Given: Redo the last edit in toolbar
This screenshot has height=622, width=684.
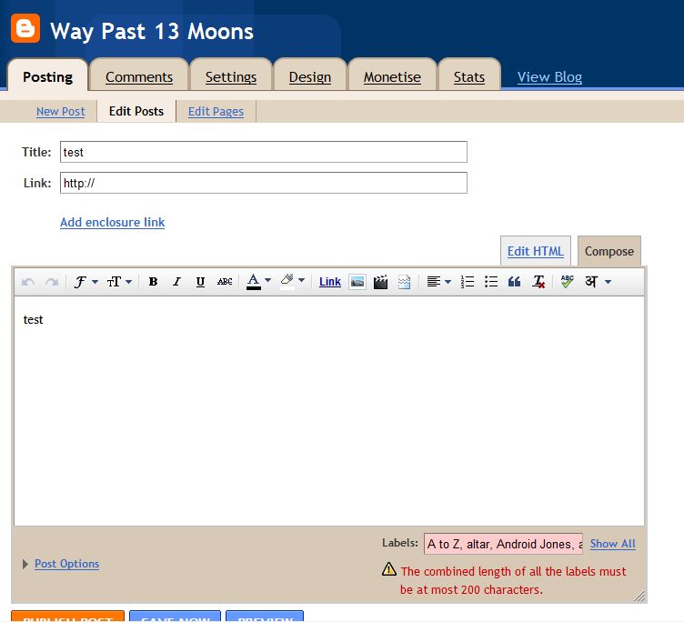Looking at the screenshot, I should click(x=52, y=282).
